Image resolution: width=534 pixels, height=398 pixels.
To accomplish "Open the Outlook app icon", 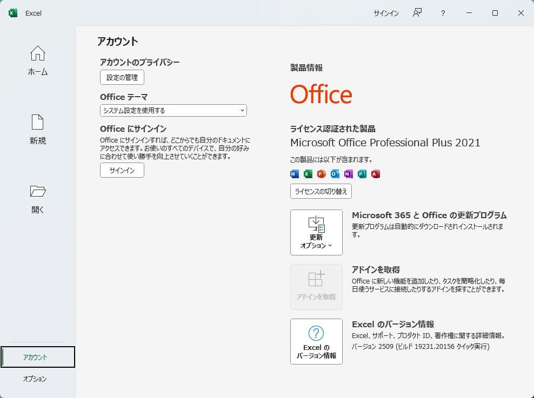I will pyautogui.click(x=335, y=174).
